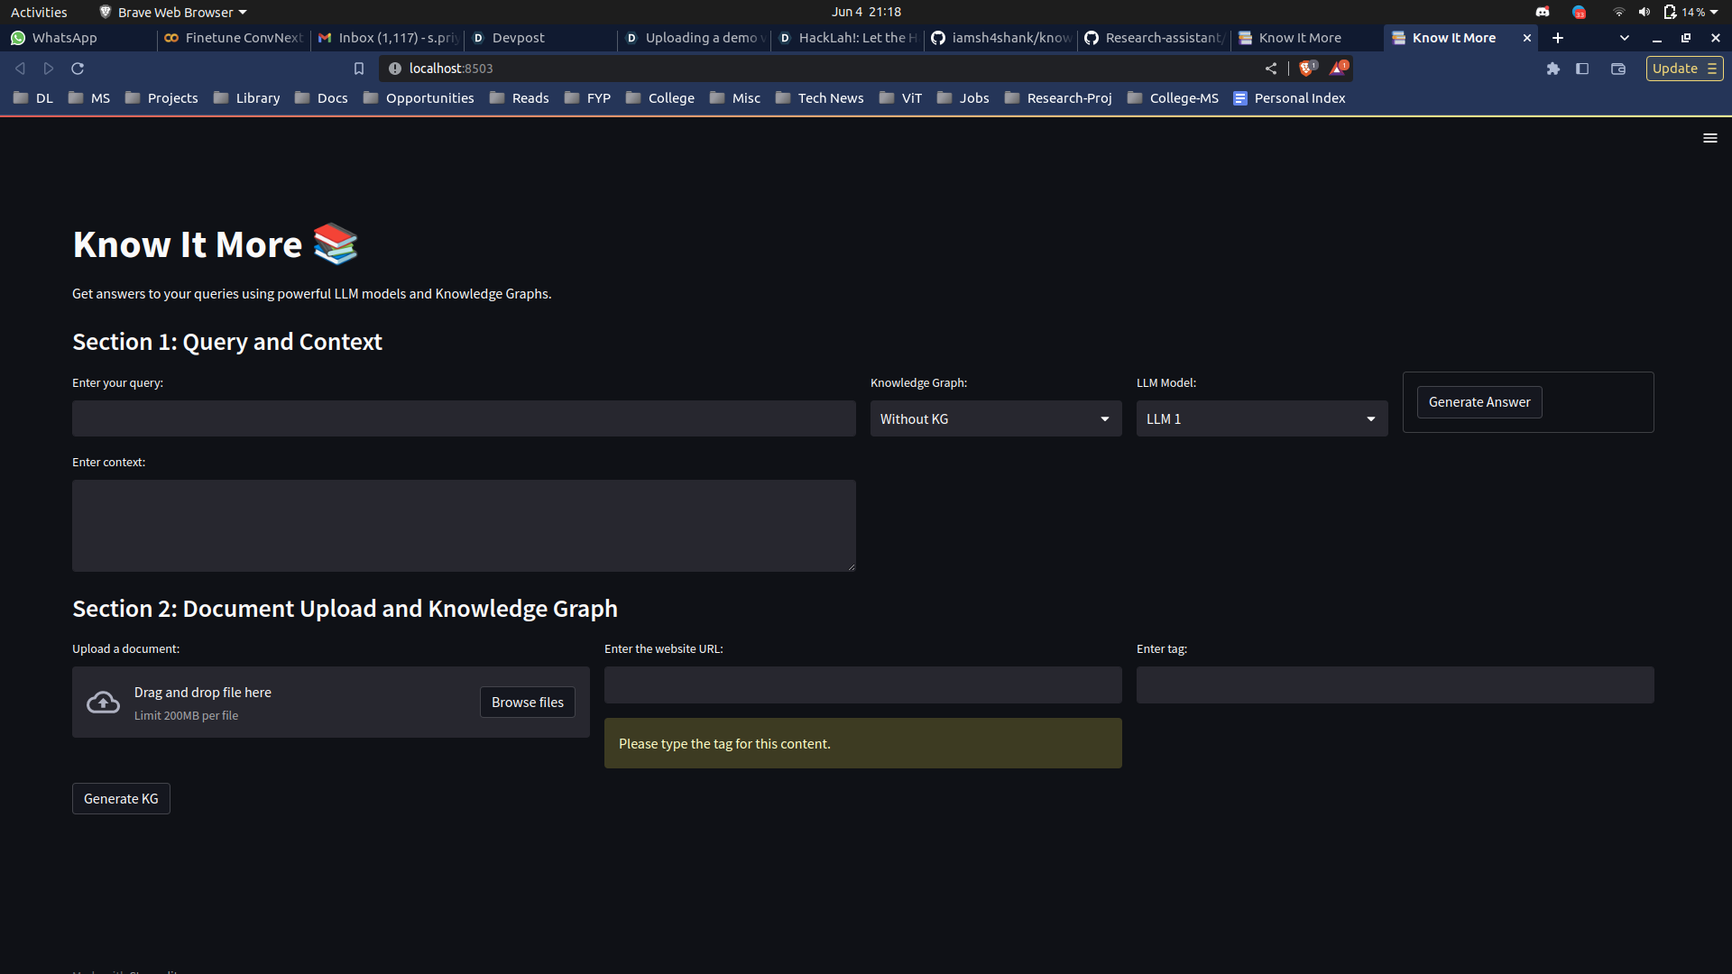Click the Brave Rewards triangle icon

click(1338, 69)
